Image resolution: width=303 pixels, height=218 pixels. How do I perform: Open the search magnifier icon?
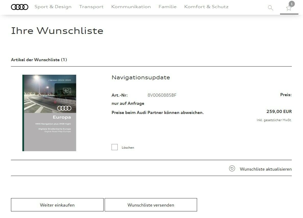[x=271, y=8]
